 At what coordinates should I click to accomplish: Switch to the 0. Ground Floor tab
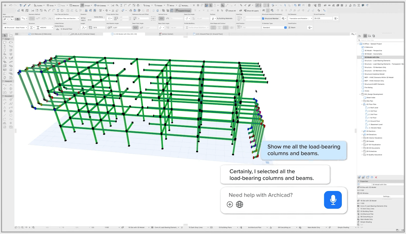(x=208, y=34)
